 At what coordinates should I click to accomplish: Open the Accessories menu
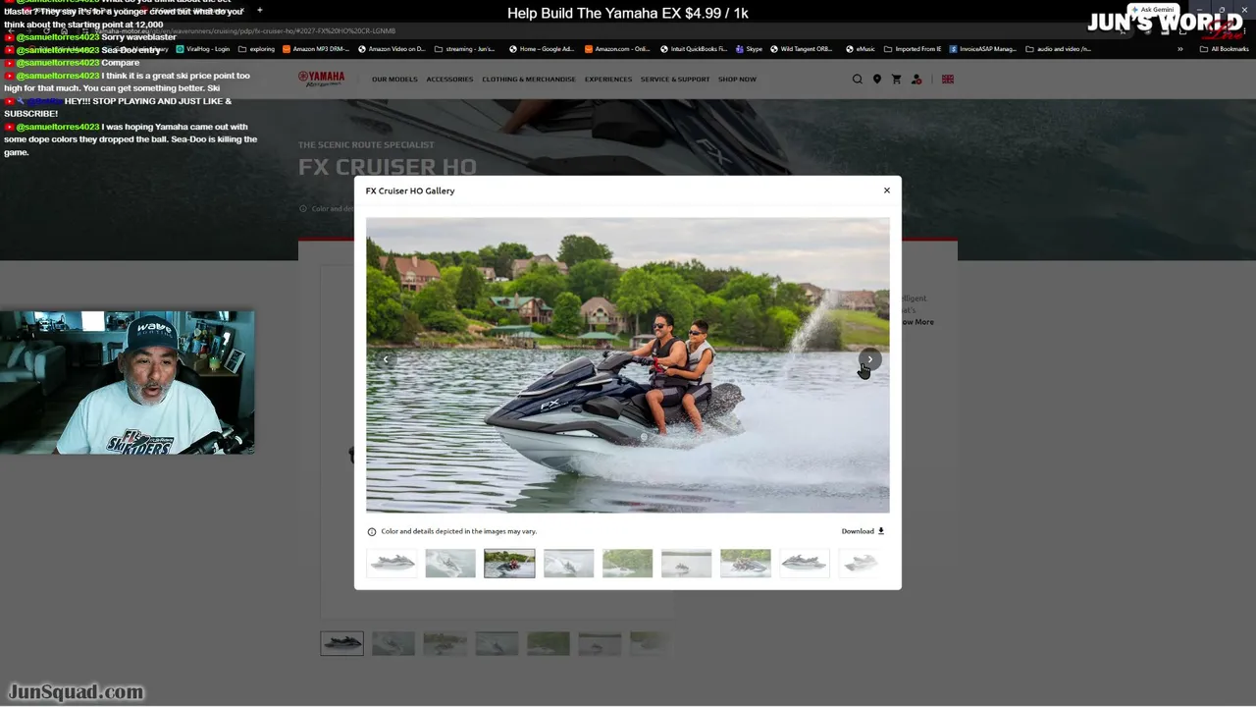tap(449, 80)
